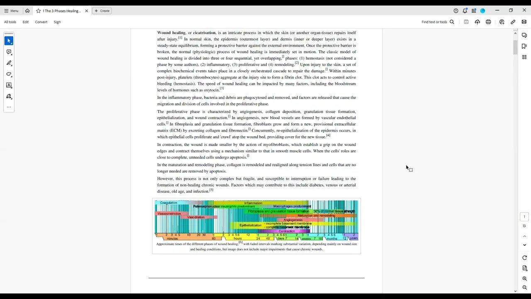Click the current page number box
531x299 pixels.
coord(524,217)
